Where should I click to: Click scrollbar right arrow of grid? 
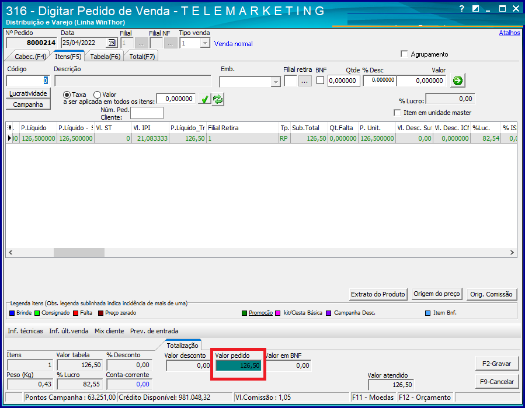point(512,252)
